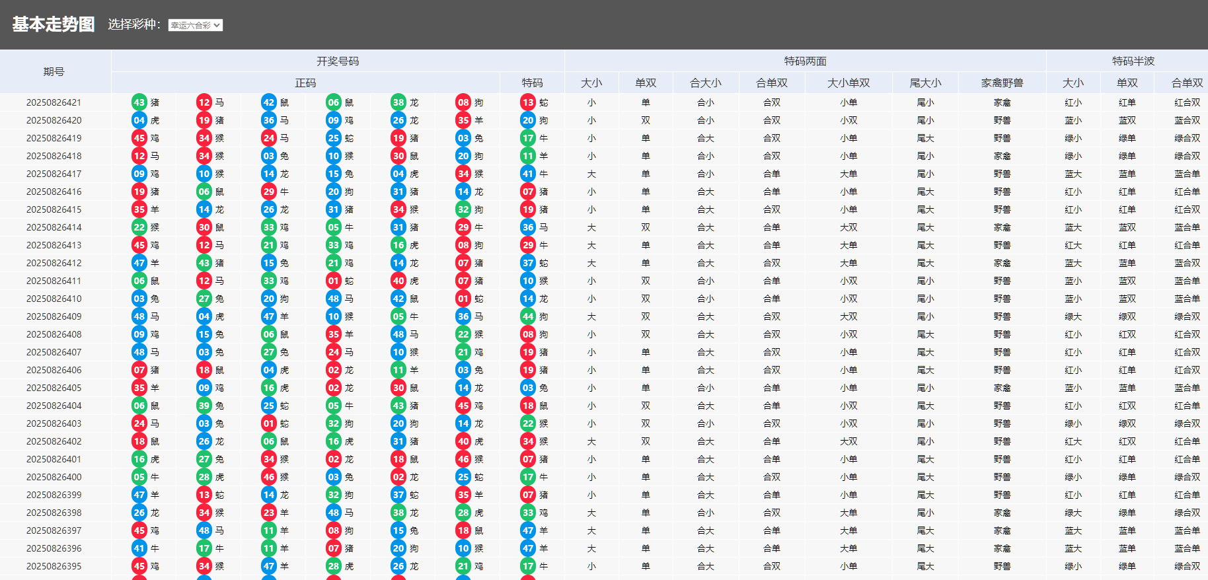The image size is (1208, 580).
Task: Click red 特码 ball 13 in issue 20250826421
Action: (x=527, y=102)
